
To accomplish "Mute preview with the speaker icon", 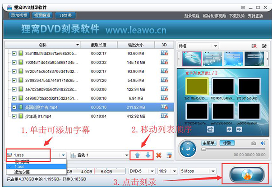I will pos(263,143).
